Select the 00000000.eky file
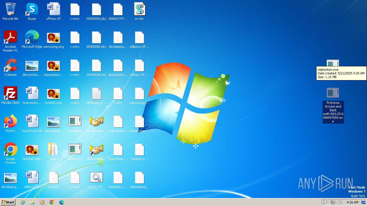The height and width of the screenshot is (206, 367). 96,39
